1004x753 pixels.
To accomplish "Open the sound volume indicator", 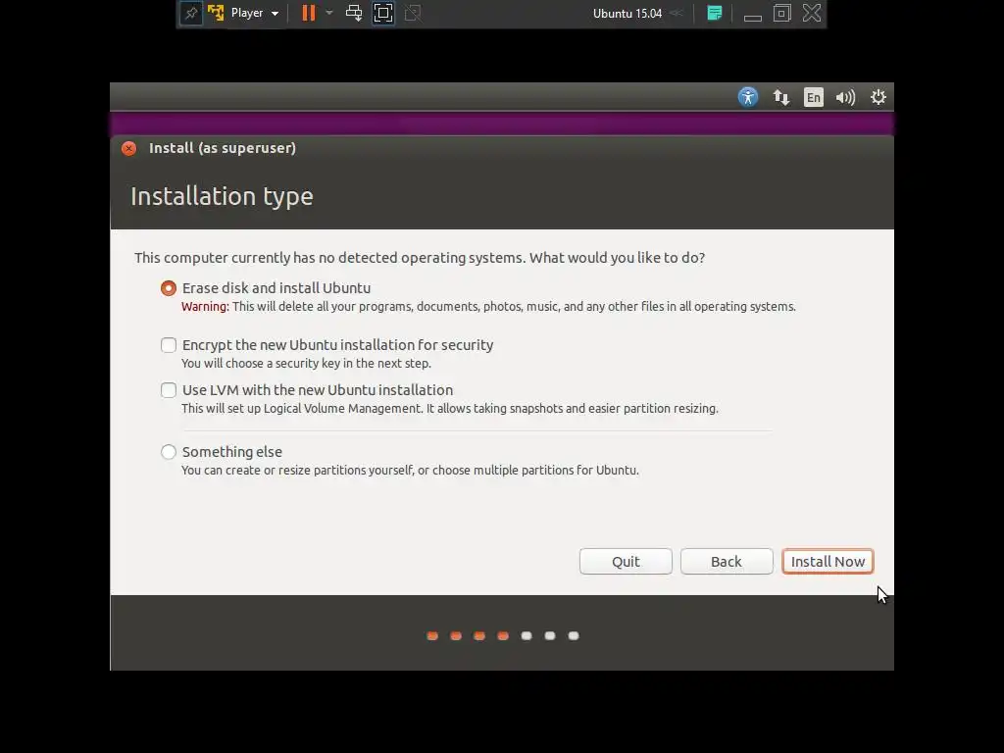I will [845, 97].
